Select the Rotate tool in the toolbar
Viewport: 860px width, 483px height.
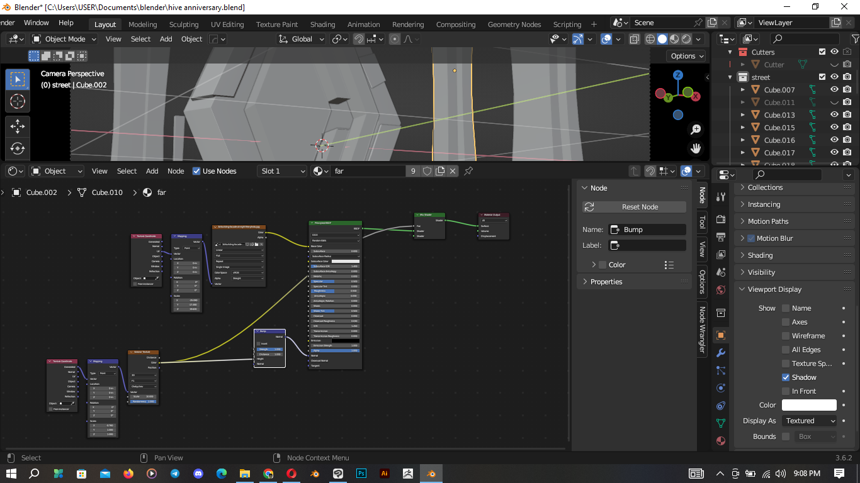[x=17, y=149]
